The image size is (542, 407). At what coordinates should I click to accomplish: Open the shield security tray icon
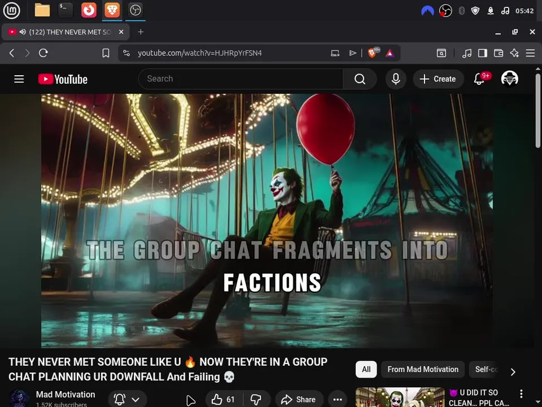(x=475, y=11)
